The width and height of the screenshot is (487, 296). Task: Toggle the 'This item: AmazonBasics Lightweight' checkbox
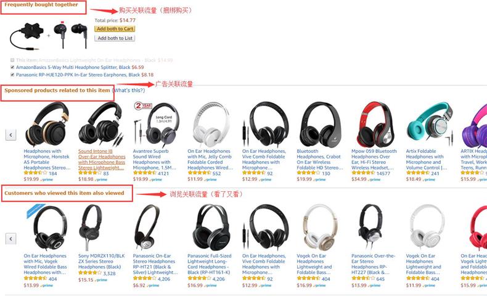click(x=12, y=60)
